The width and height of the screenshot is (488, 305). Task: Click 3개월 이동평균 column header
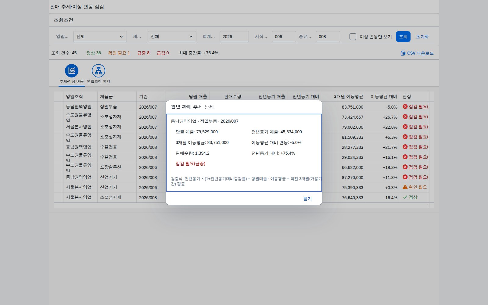click(x=344, y=97)
